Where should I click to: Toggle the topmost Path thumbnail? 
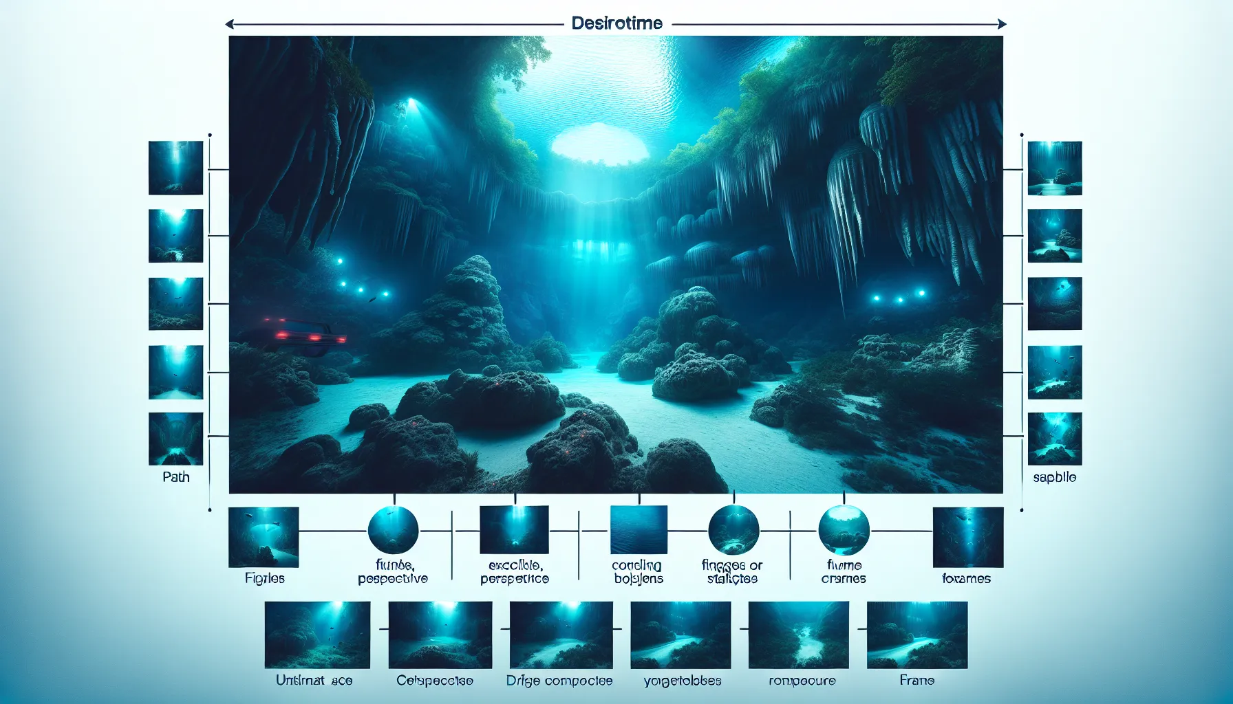tap(174, 167)
